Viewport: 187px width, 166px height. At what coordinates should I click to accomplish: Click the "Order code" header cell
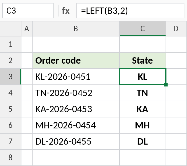tap(76, 60)
